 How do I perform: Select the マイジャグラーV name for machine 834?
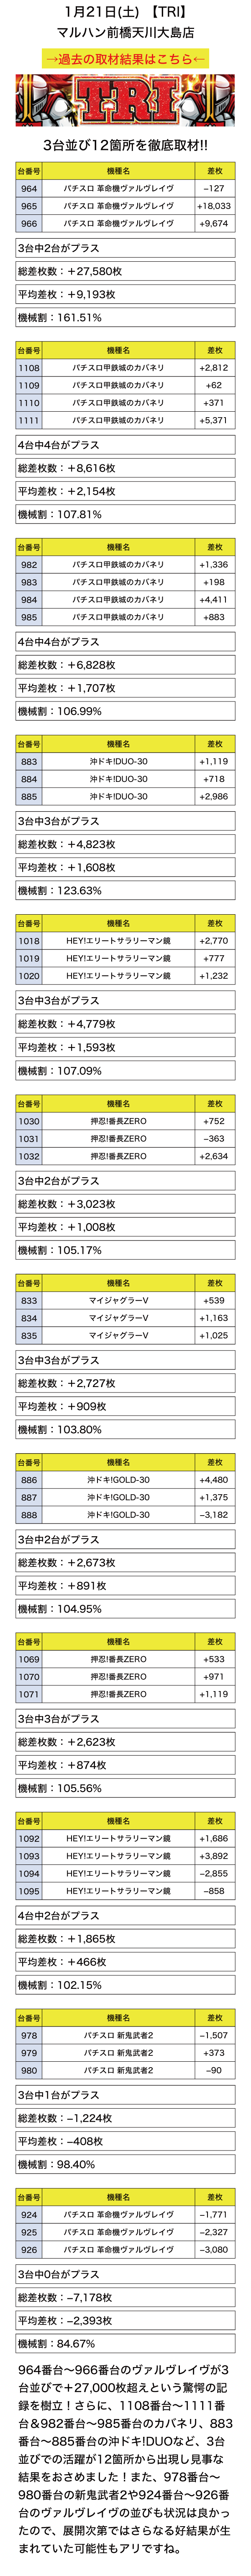[118, 1318]
